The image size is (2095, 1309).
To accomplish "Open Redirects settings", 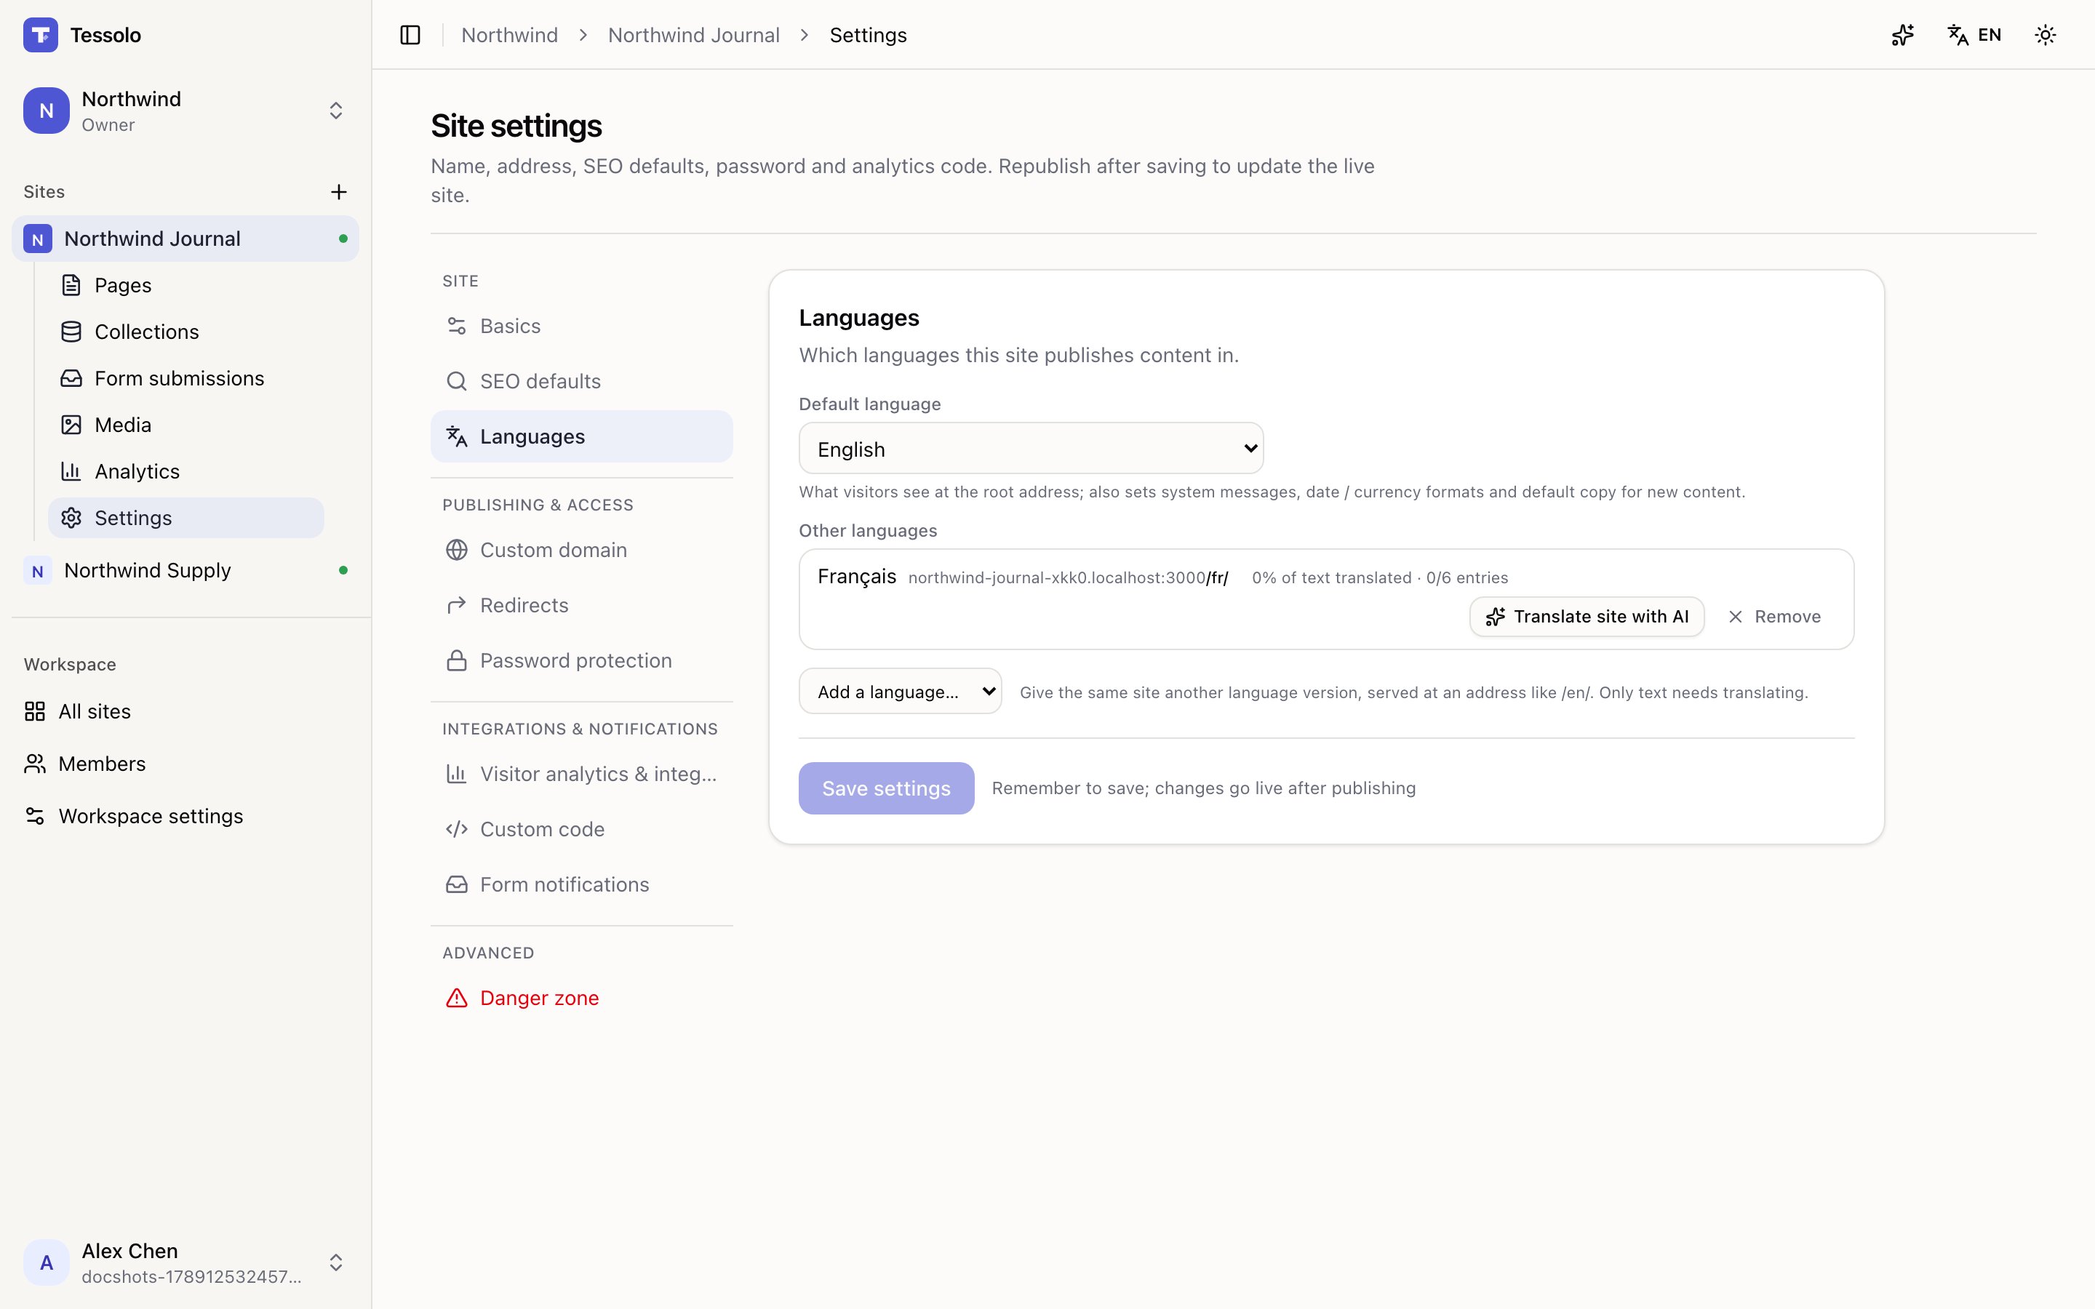I will pyautogui.click(x=582, y=606).
